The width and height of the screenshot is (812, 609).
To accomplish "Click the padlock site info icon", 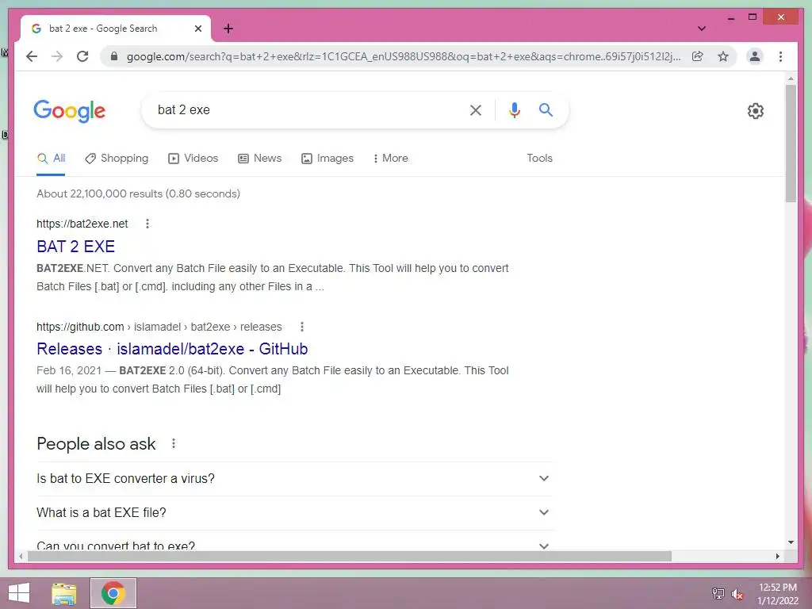I will (x=114, y=56).
